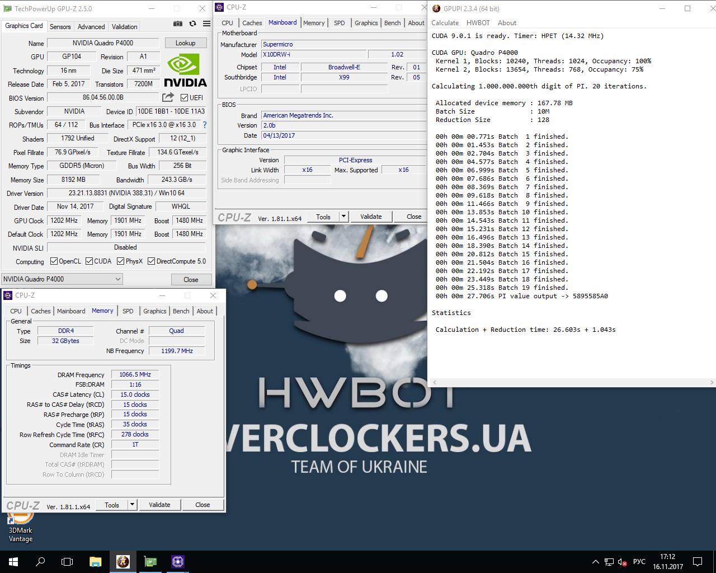Click the motherboard Model X10DRW-i field

[314, 54]
